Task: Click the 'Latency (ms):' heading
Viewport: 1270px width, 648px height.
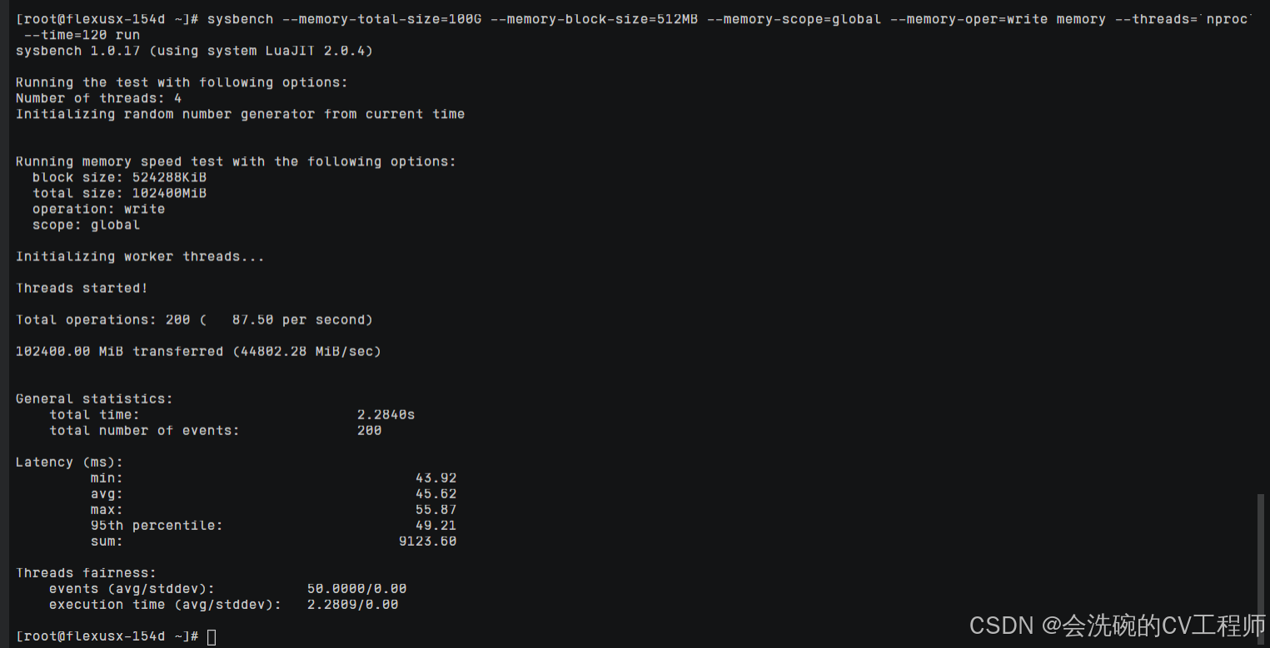Action: (x=69, y=462)
